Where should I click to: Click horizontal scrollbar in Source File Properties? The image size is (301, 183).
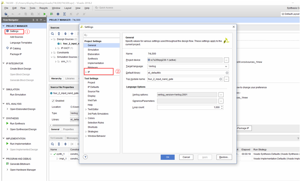(x=65, y=125)
